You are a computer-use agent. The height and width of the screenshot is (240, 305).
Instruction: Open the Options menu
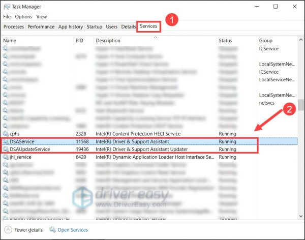tap(23, 17)
